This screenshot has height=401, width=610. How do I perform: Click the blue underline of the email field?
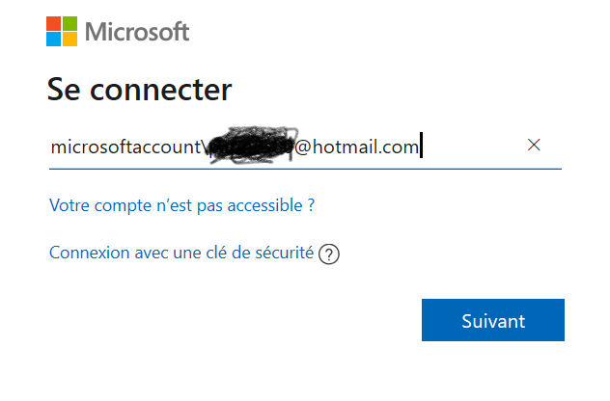tap(305, 169)
